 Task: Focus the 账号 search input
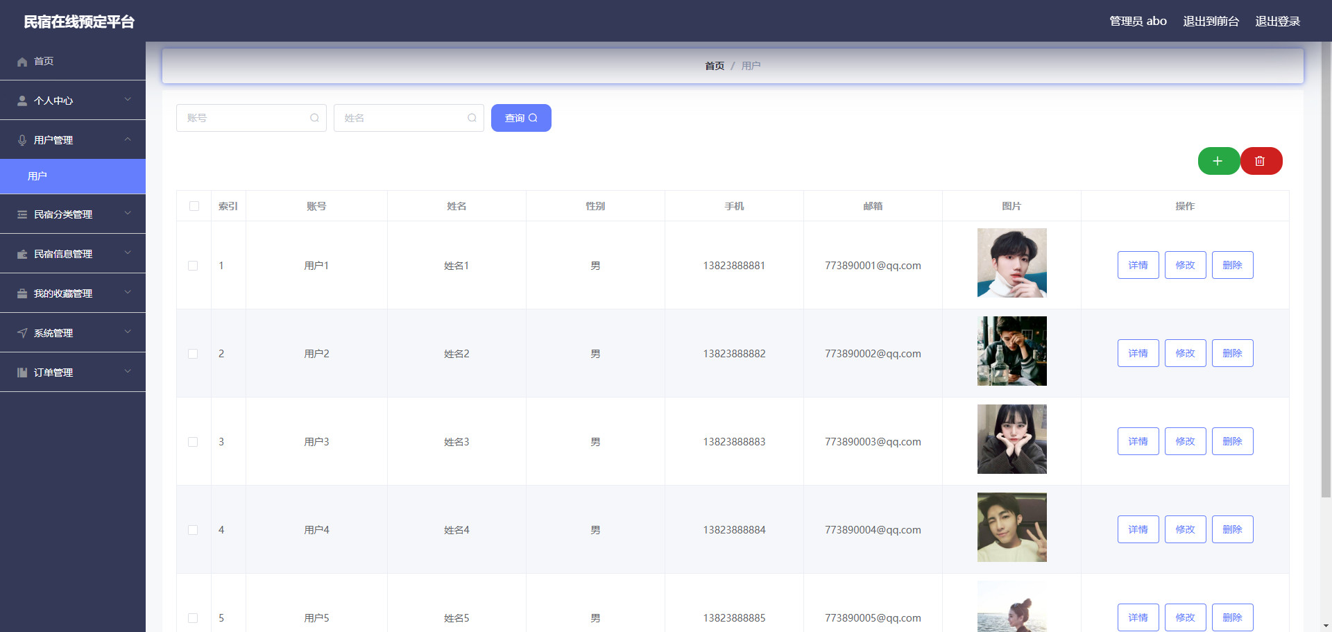[x=251, y=118]
